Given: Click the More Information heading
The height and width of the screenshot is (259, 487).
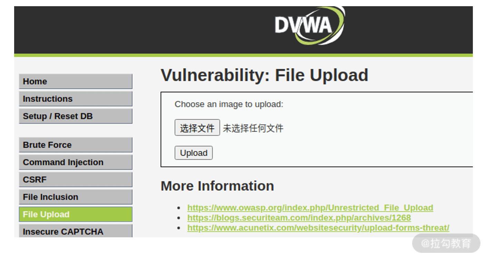Looking at the screenshot, I should [x=217, y=186].
